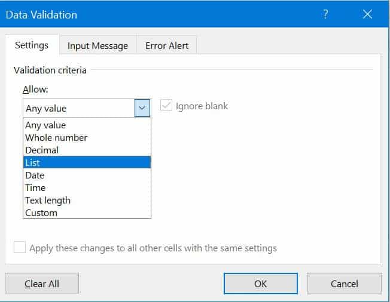Open the Error Alert tab
The height and width of the screenshot is (302, 390).
pyautogui.click(x=167, y=46)
